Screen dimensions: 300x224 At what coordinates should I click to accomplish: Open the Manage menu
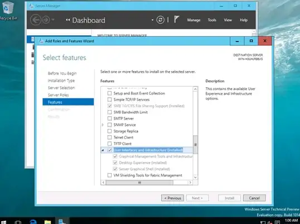193,20
